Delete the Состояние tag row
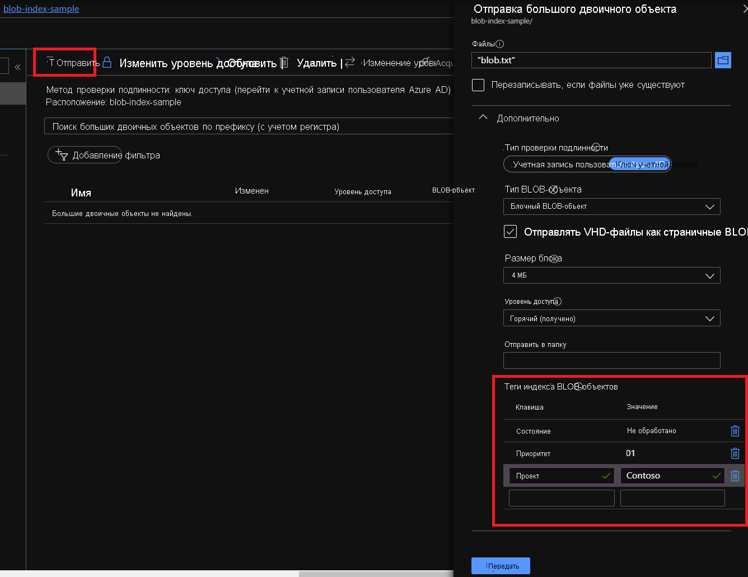 coord(735,431)
